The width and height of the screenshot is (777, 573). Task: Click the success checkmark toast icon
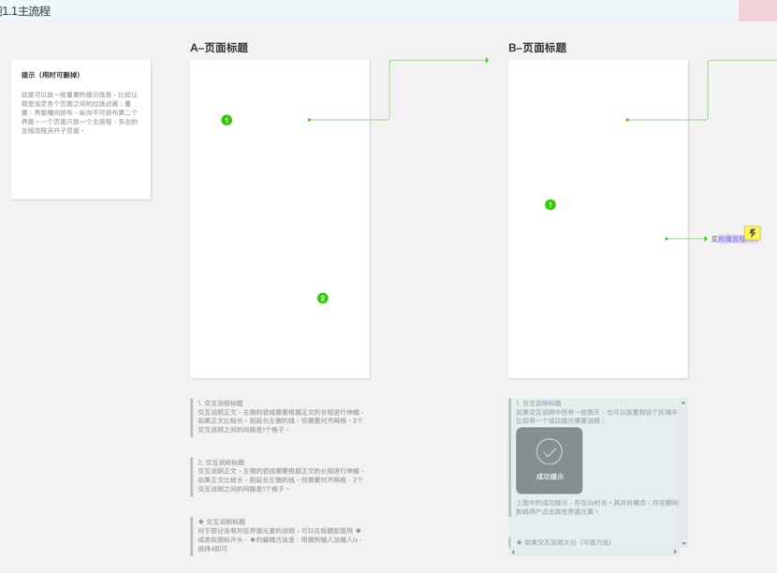(x=550, y=452)
